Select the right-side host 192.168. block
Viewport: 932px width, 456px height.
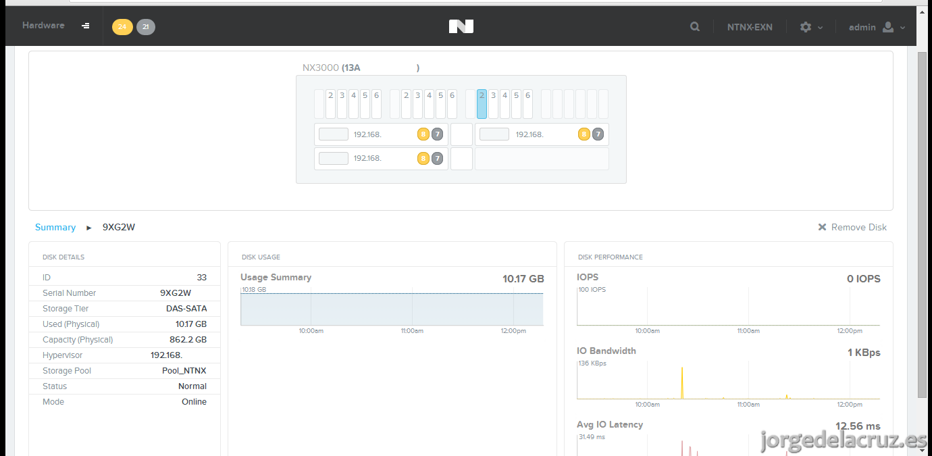(542, 134)
